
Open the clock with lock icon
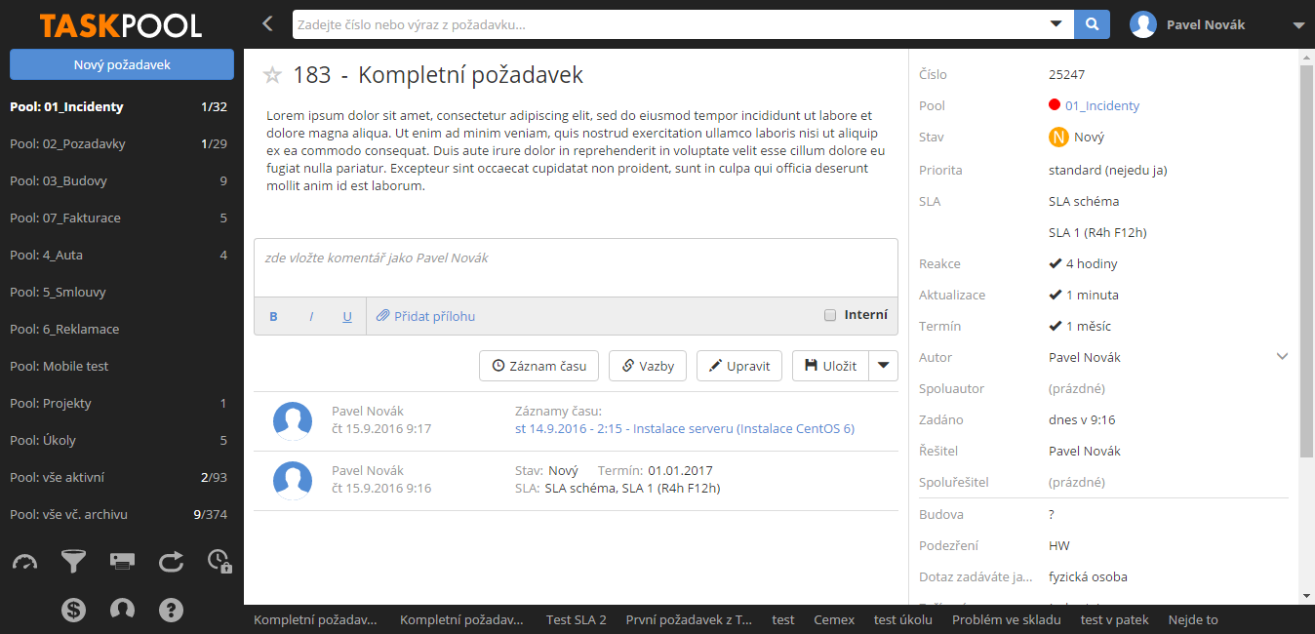[x=219, y=562]
